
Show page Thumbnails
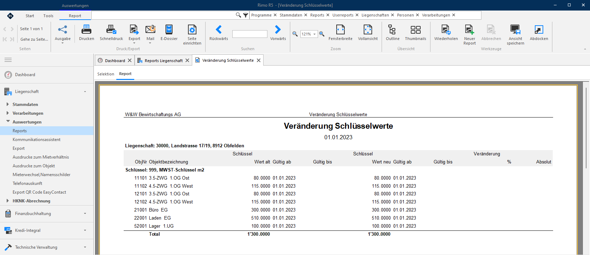point(415,33)
